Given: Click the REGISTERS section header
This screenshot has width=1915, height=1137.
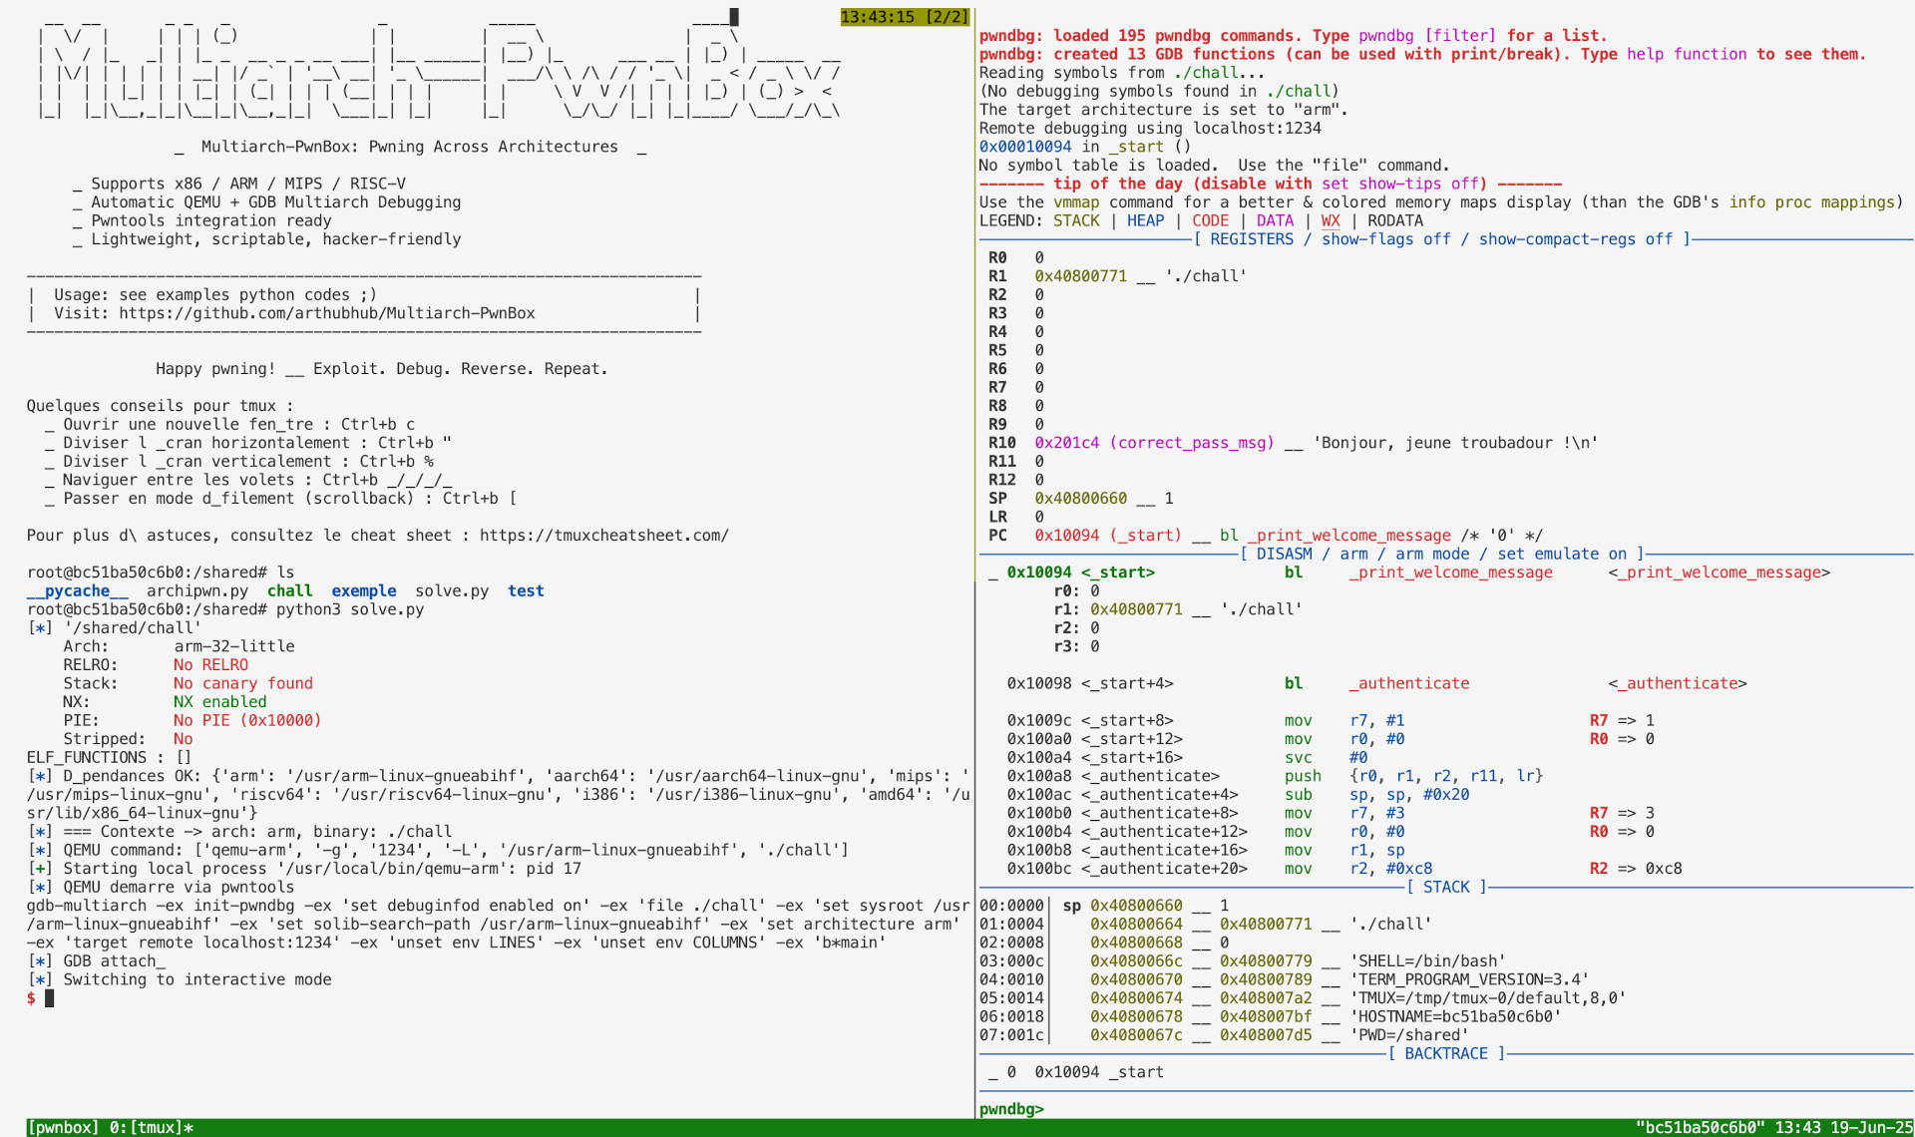Looking at the screenshot, I should click(x=1251, y=239).
